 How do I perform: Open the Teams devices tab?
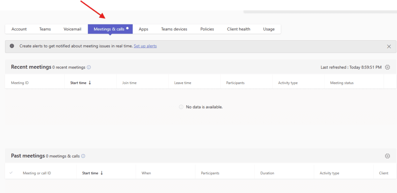point(174,29)
